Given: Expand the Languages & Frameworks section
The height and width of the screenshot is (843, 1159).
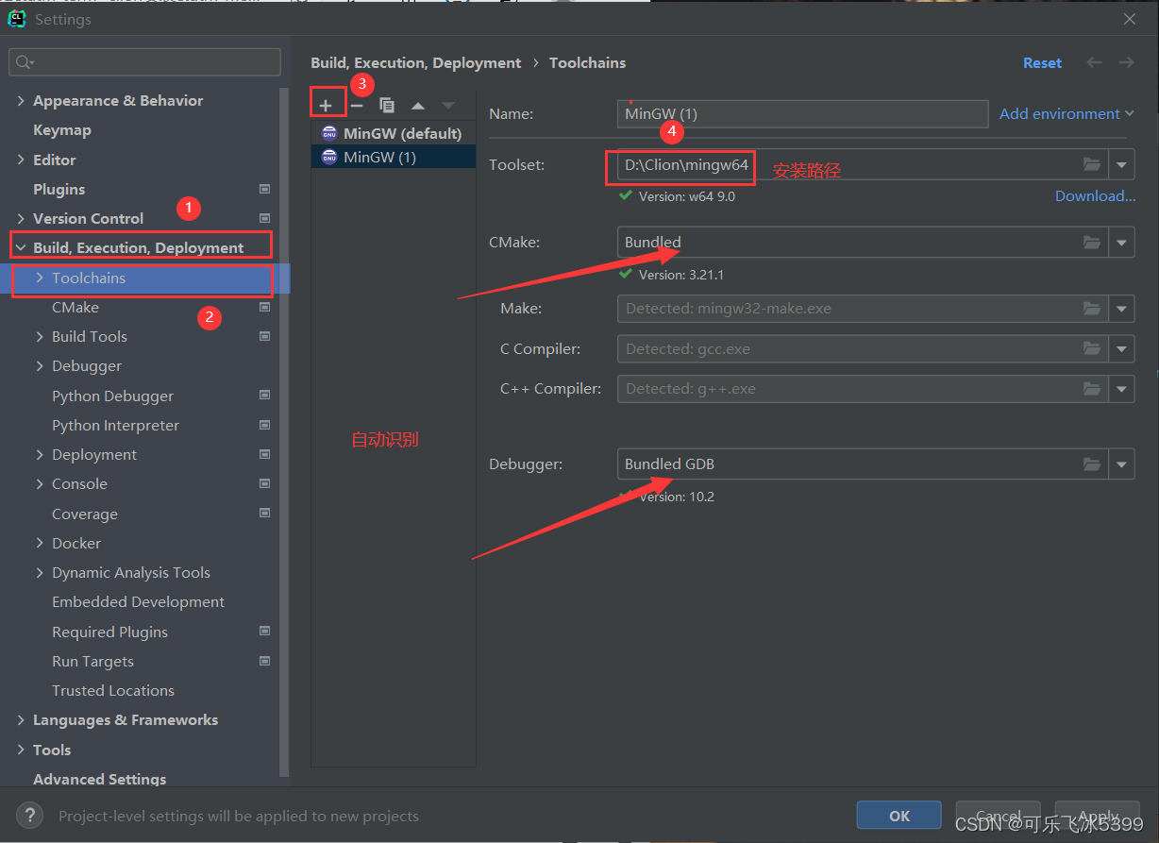Looking at the screenshot, I should tap(21, 720).
